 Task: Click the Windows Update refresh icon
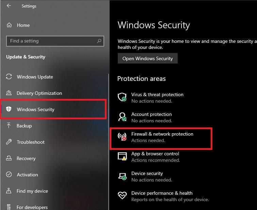9,77
